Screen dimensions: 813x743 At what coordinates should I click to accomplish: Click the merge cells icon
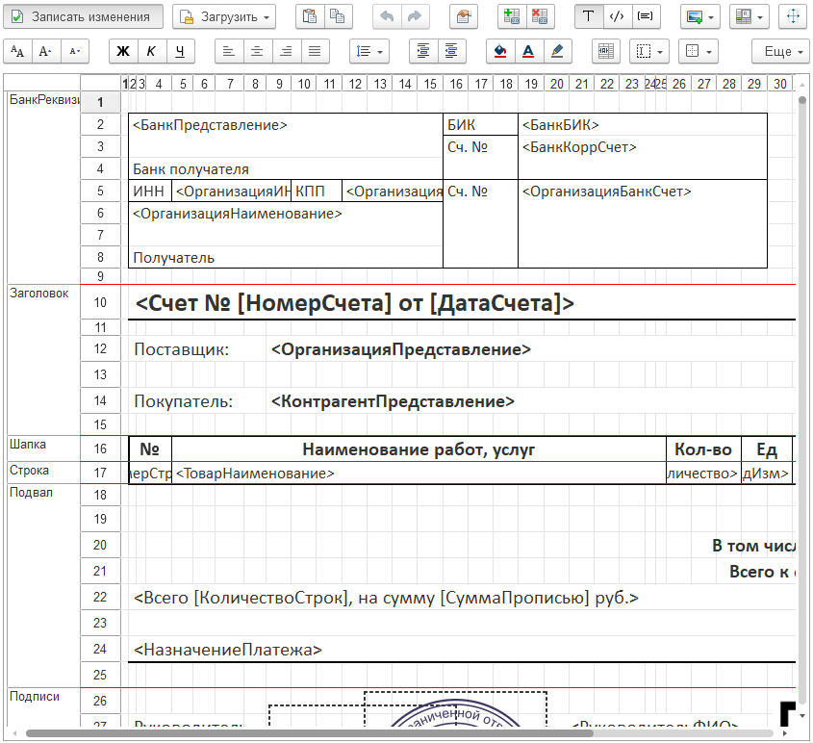coord(605,51)
